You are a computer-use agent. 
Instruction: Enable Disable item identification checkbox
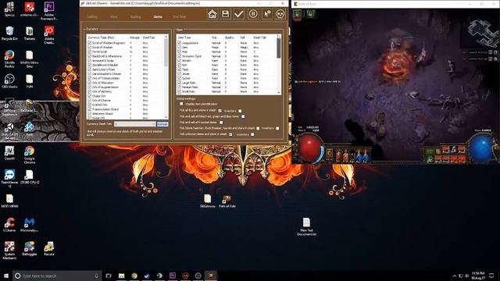tap(181, 104)
